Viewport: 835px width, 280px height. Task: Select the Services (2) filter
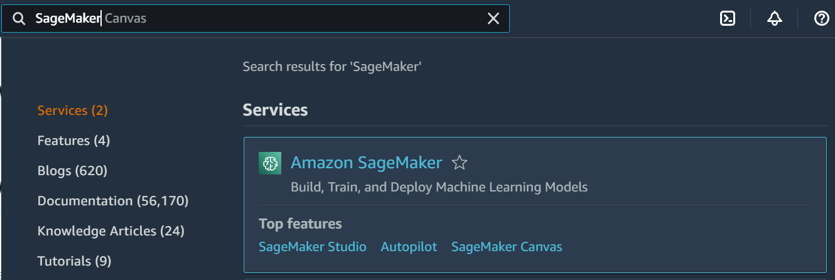(x=73, y=110)
